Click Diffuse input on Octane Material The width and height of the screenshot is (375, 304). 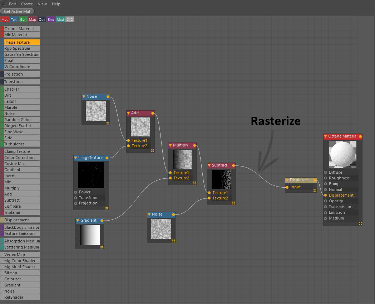(325, 173)
